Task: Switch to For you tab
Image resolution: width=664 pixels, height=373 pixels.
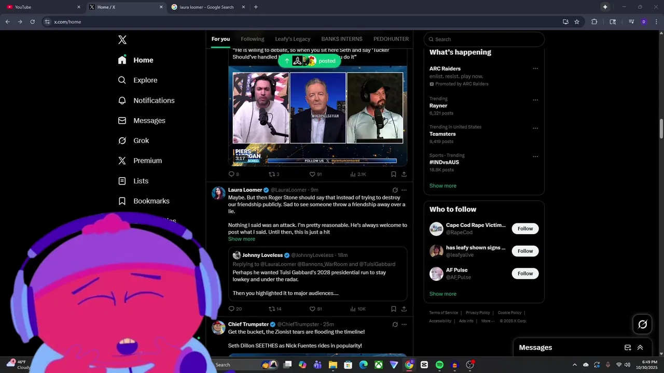Action: (220, 39)
